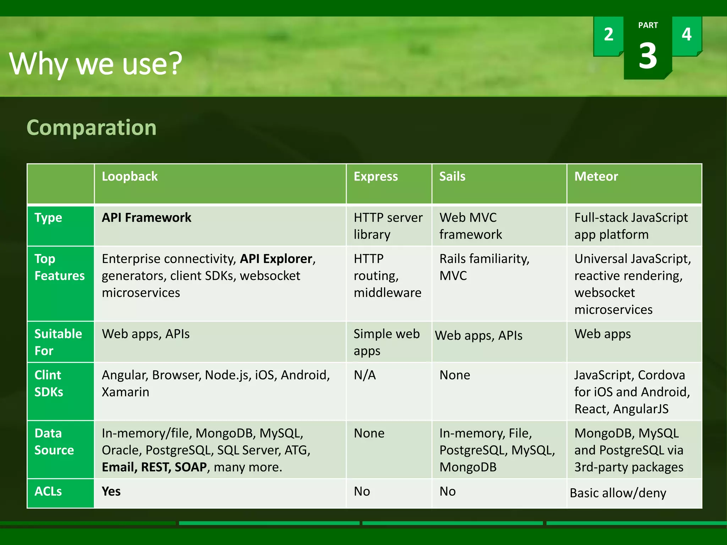
Task: Click the 'Comparation' subtitle
Action: (92, 127)
